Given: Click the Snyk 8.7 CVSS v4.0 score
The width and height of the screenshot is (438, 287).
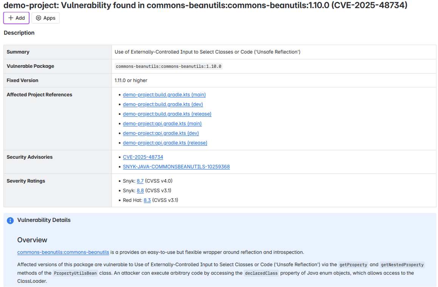Looking at the screenshot, I should [x=140, y=181].
